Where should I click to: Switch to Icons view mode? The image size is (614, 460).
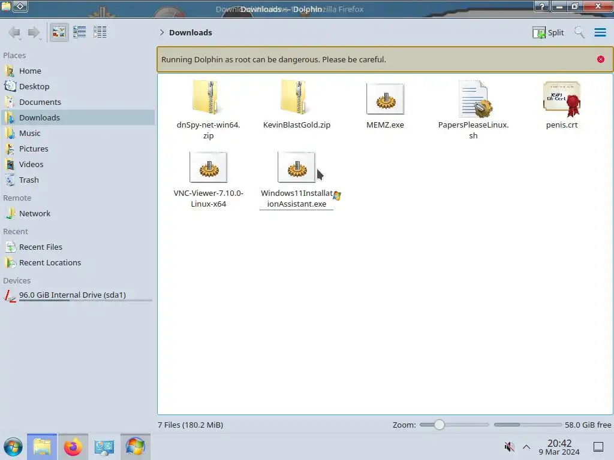(59, 32)
